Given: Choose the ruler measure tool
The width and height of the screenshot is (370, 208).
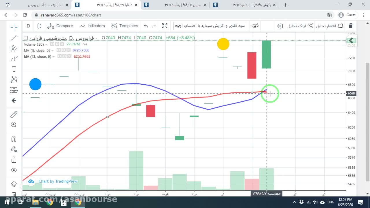Looking at the screenshot, I should click(x=14, y=114).
